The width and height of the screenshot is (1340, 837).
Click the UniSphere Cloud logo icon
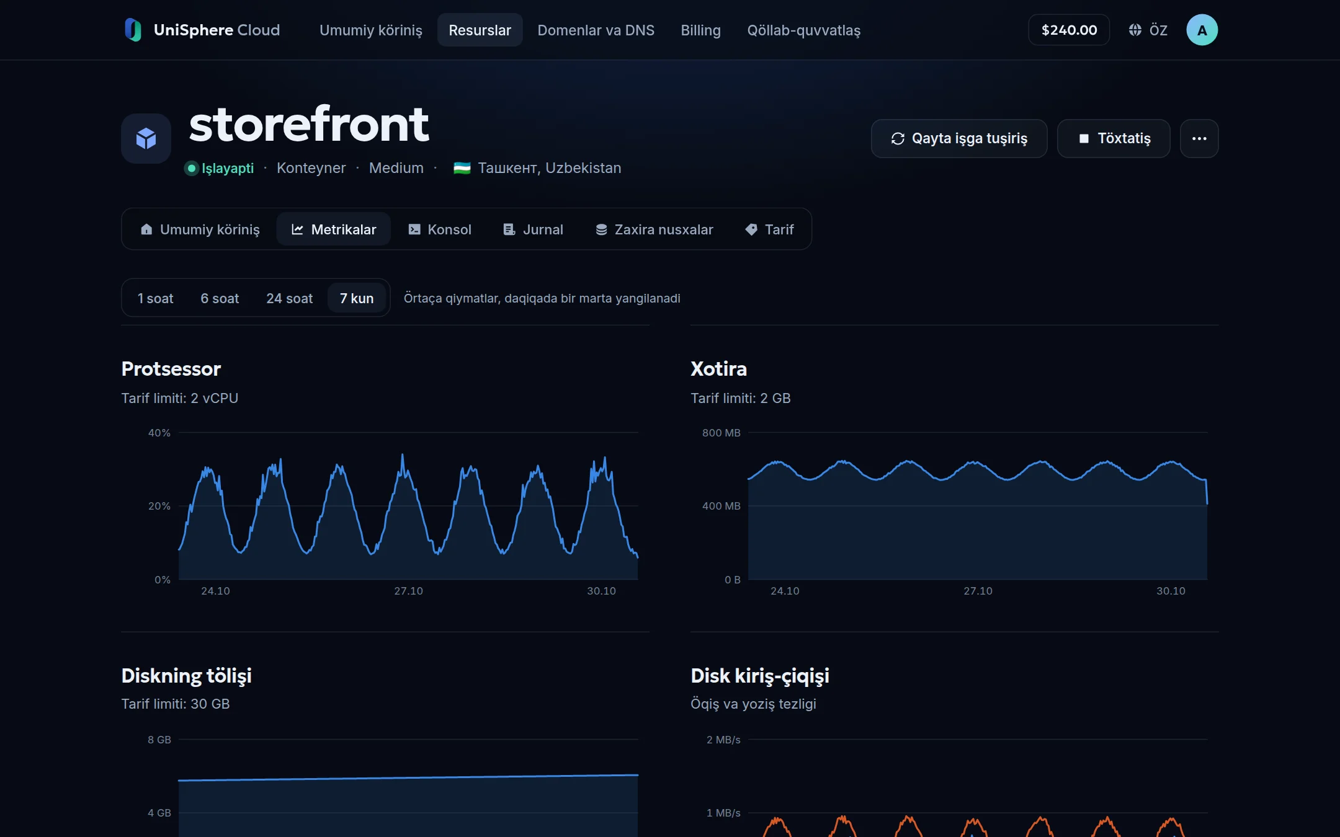click(133, 30)
